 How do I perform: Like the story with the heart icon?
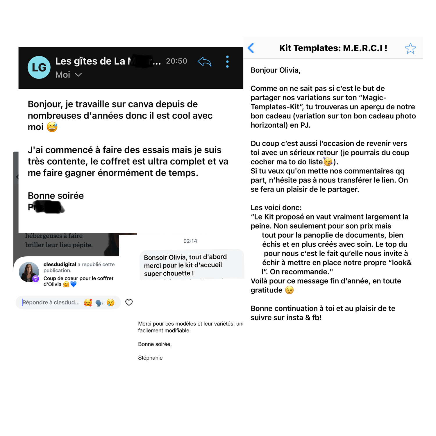pyautogui.click(x=129, y=302)
